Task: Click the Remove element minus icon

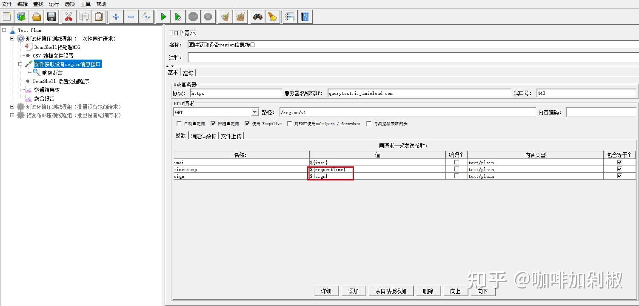Action: (x=131, y=16)
